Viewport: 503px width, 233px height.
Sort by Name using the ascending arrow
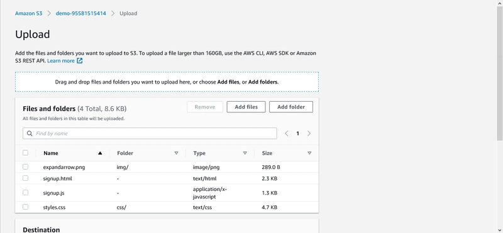(x=100, y=153)
